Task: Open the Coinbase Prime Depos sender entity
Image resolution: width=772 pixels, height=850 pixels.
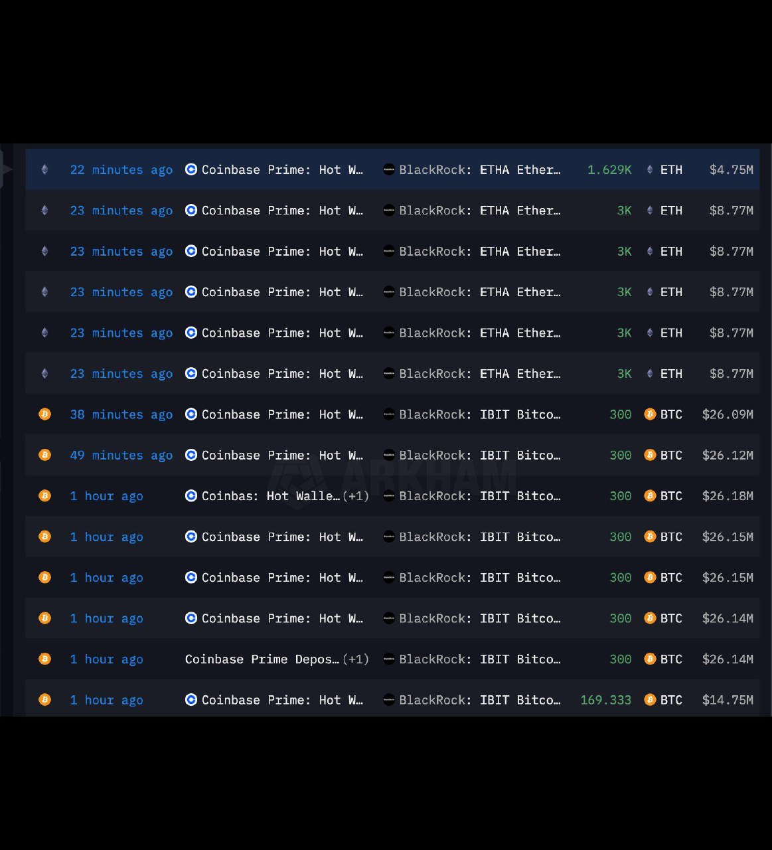Action: coord(262,659)
